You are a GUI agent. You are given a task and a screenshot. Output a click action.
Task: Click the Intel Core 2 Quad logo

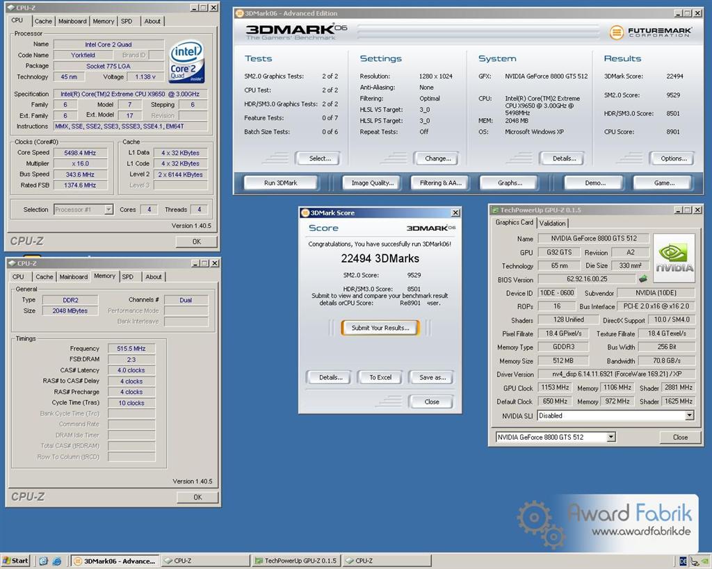tap(186, 62)
